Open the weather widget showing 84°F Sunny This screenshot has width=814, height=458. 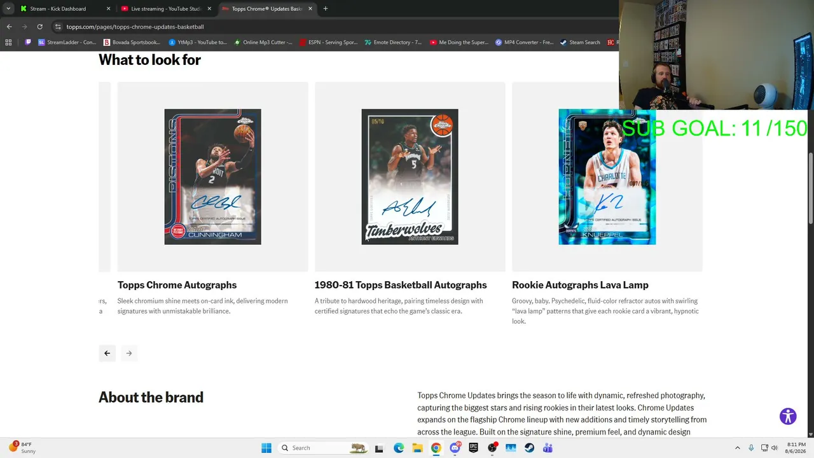(x=23, y=447)
